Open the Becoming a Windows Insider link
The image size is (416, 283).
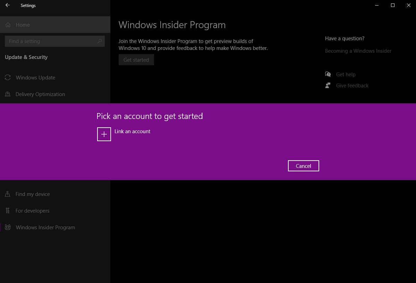358,51
